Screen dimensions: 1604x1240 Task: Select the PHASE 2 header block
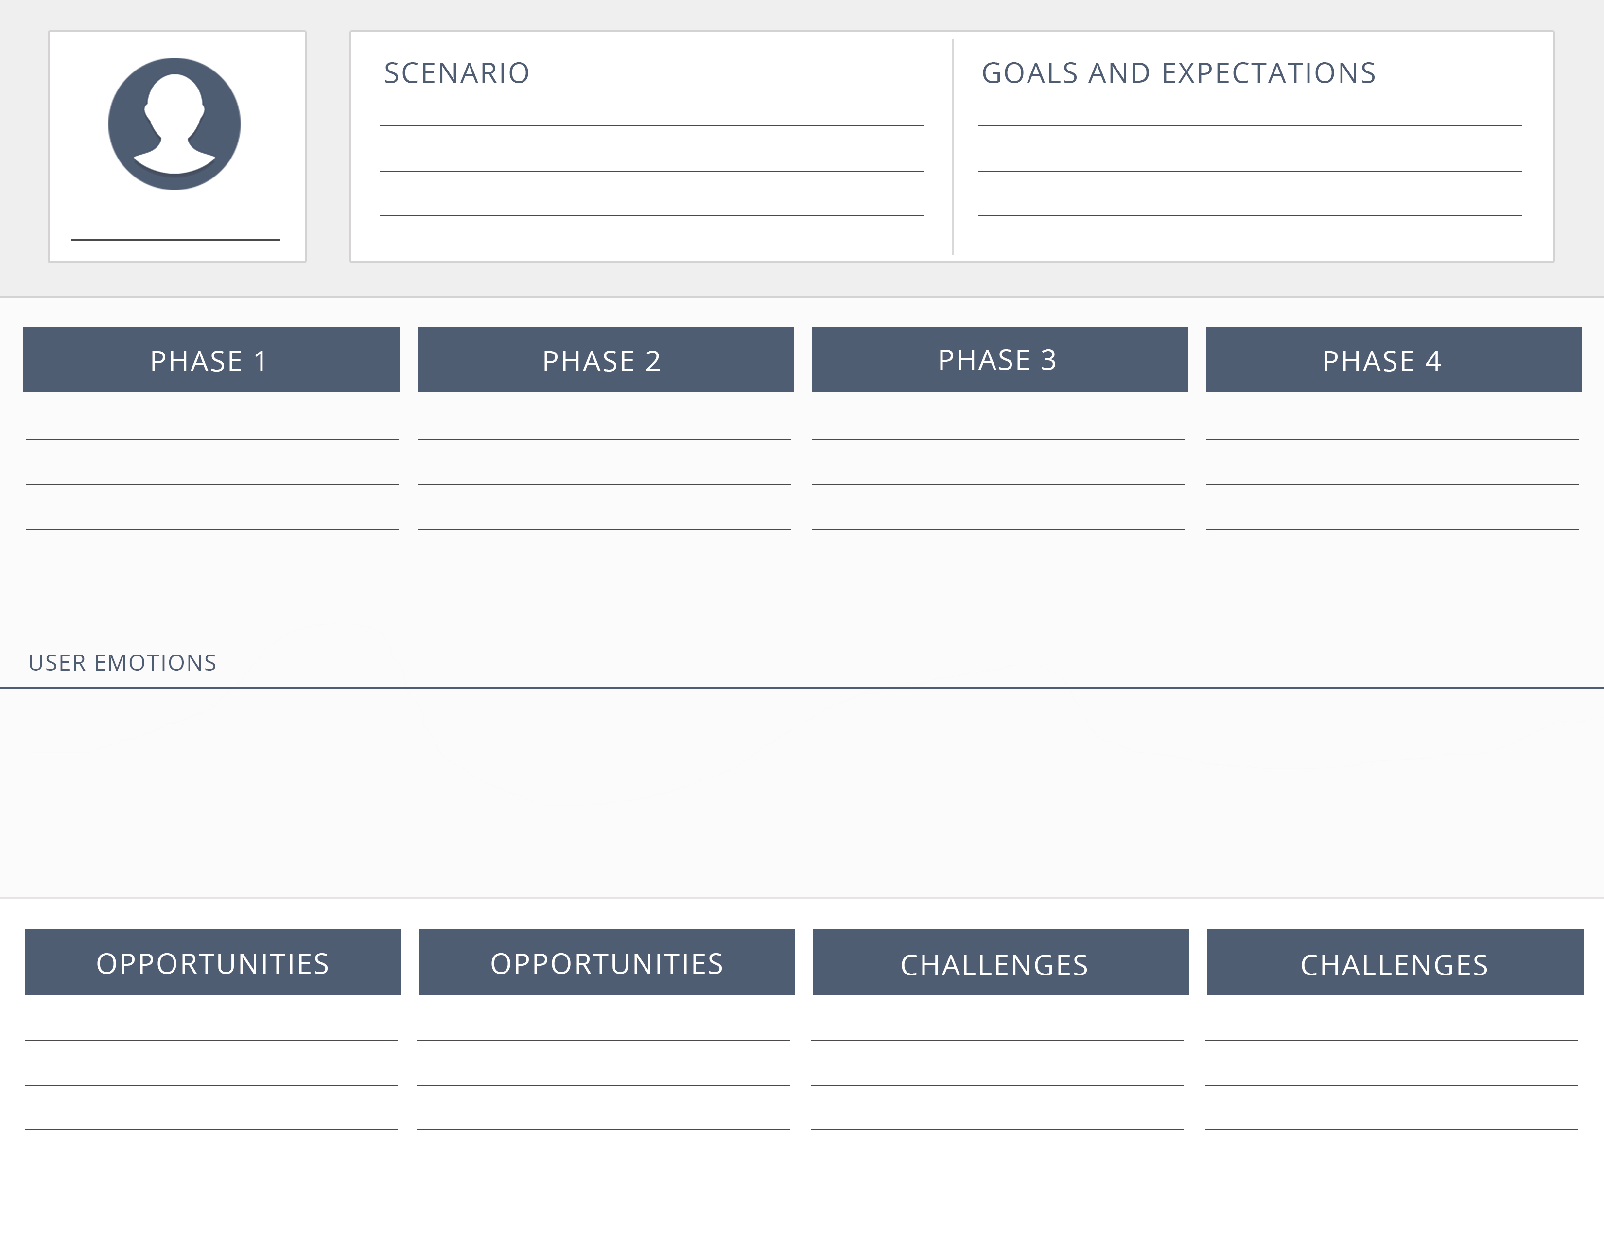click(x=605, y=360)
